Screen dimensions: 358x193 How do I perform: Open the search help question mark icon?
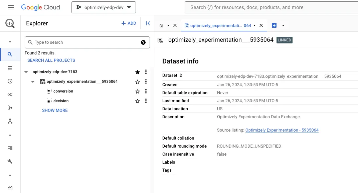tap(143, 42)
